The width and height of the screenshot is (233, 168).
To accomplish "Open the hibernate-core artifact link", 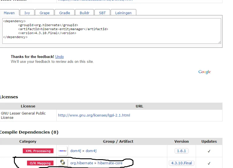I will point(110,163).
